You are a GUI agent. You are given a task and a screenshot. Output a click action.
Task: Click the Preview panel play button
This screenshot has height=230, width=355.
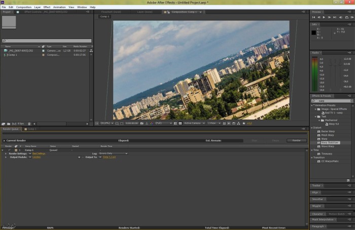point(324,17)
